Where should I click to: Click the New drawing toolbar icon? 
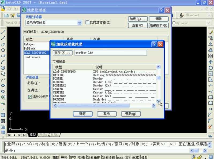coord(6,16)
